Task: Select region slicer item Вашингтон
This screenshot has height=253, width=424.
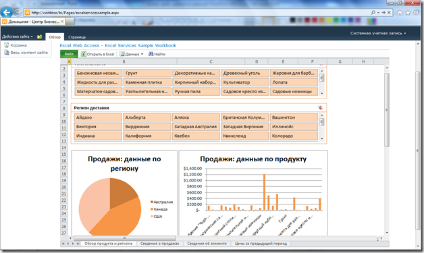Action: pos(294,117)
